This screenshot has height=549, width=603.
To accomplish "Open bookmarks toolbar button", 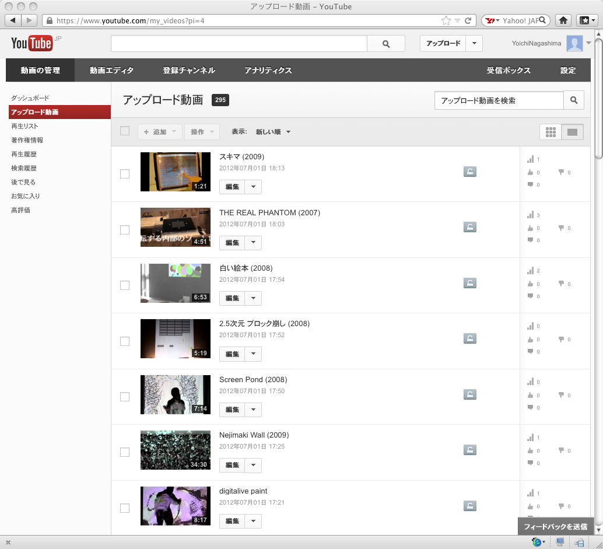I will pos(587,20).
